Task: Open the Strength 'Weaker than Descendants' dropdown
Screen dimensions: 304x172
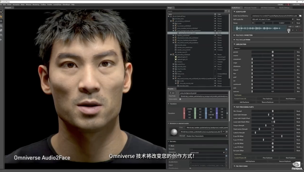Action: point(207,136)
